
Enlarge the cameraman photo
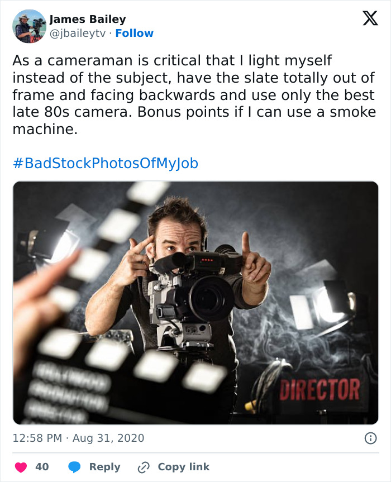point(195,302)
